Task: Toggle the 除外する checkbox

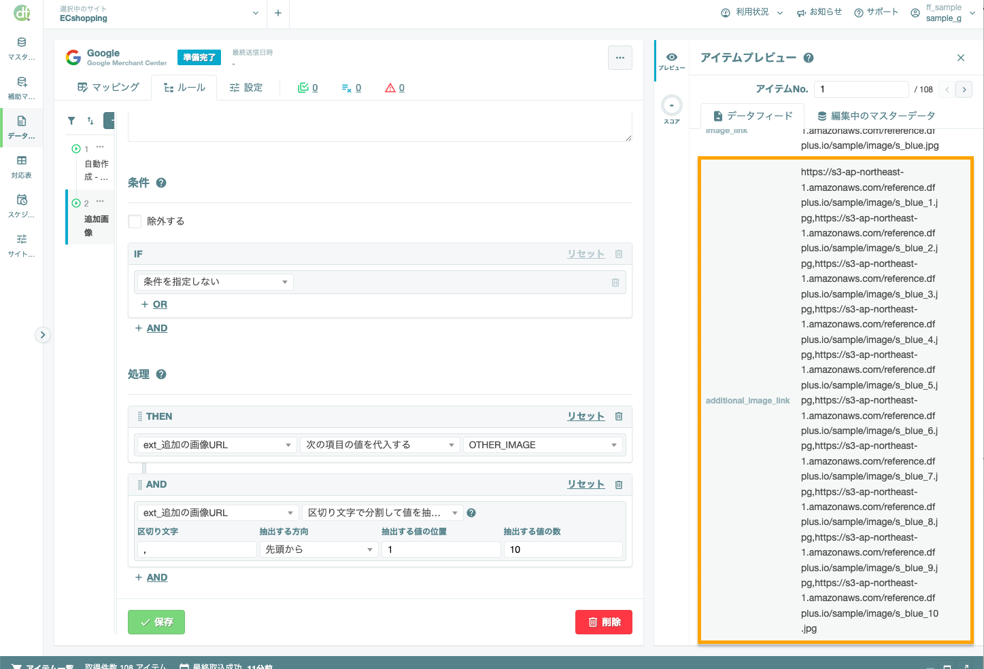Action: 135,221
